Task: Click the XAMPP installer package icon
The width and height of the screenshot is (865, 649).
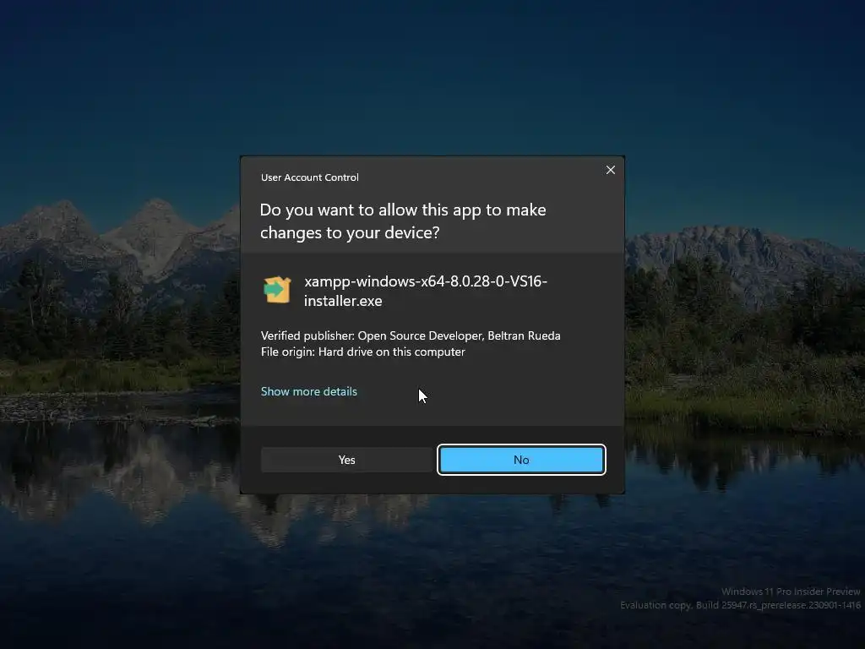Action: [x=277, y=290]
